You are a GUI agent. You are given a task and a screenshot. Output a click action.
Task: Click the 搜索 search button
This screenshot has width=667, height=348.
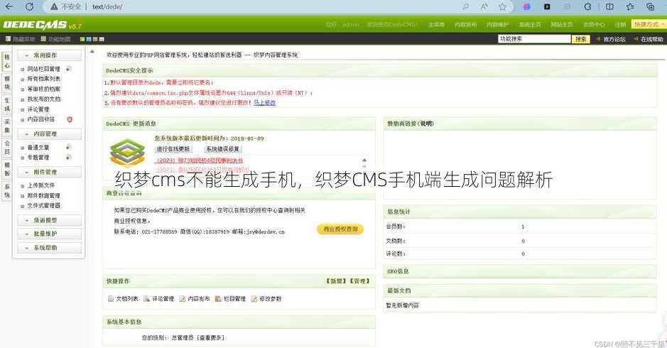[x=580, y=39]
